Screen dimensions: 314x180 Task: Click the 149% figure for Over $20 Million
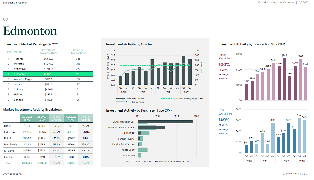[x=224, y=120]
